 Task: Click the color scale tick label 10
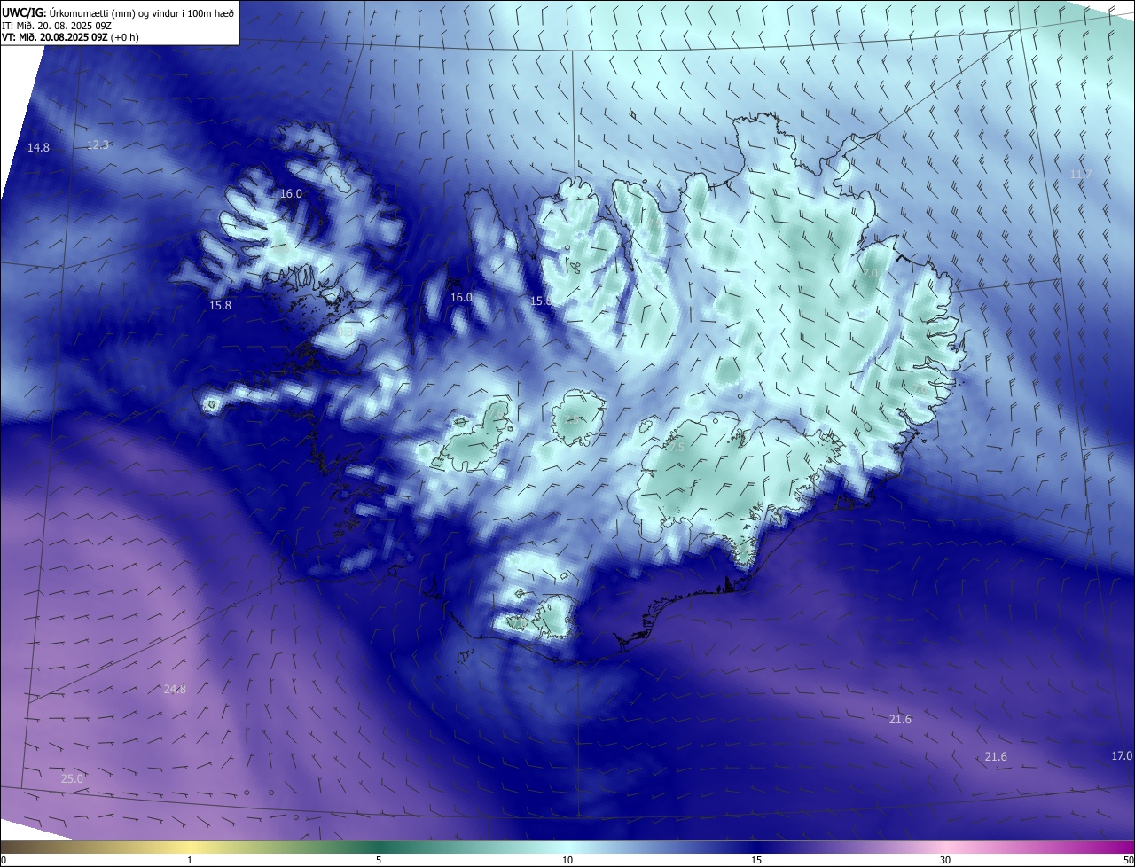pos(567,860)
